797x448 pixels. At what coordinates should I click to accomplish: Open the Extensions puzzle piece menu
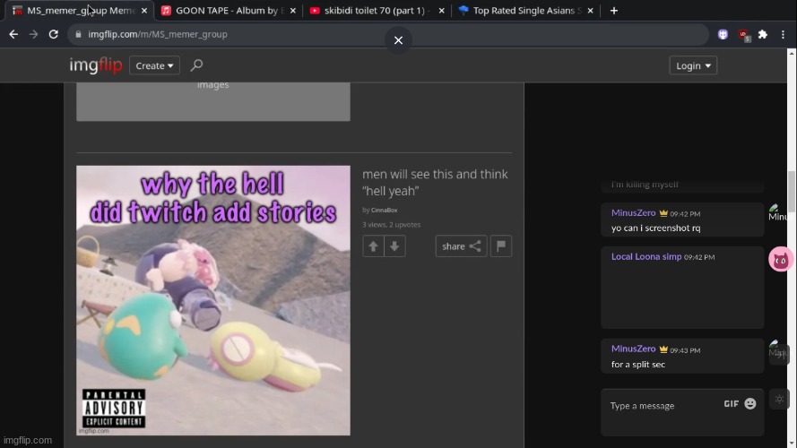tap(763, 34)
